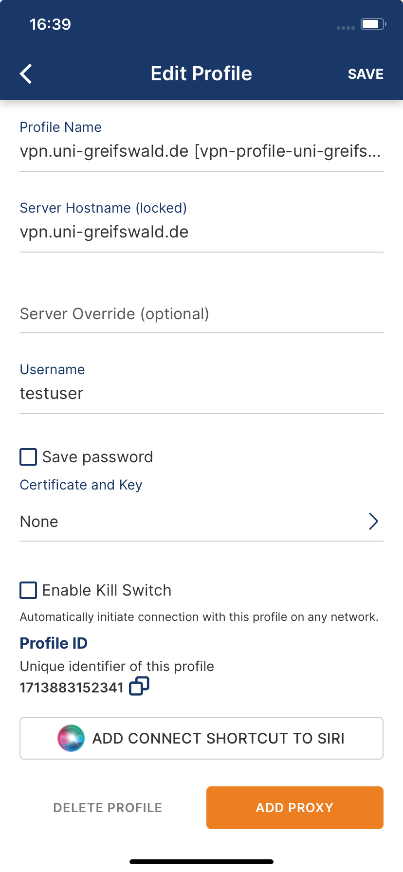The width and height of the screenshot is (403, 872).
Task: Toggle the Save password checkbox
Action: pos(28,457)
